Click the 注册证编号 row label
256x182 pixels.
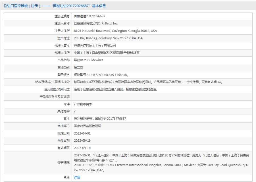click(x=62, y=16)
